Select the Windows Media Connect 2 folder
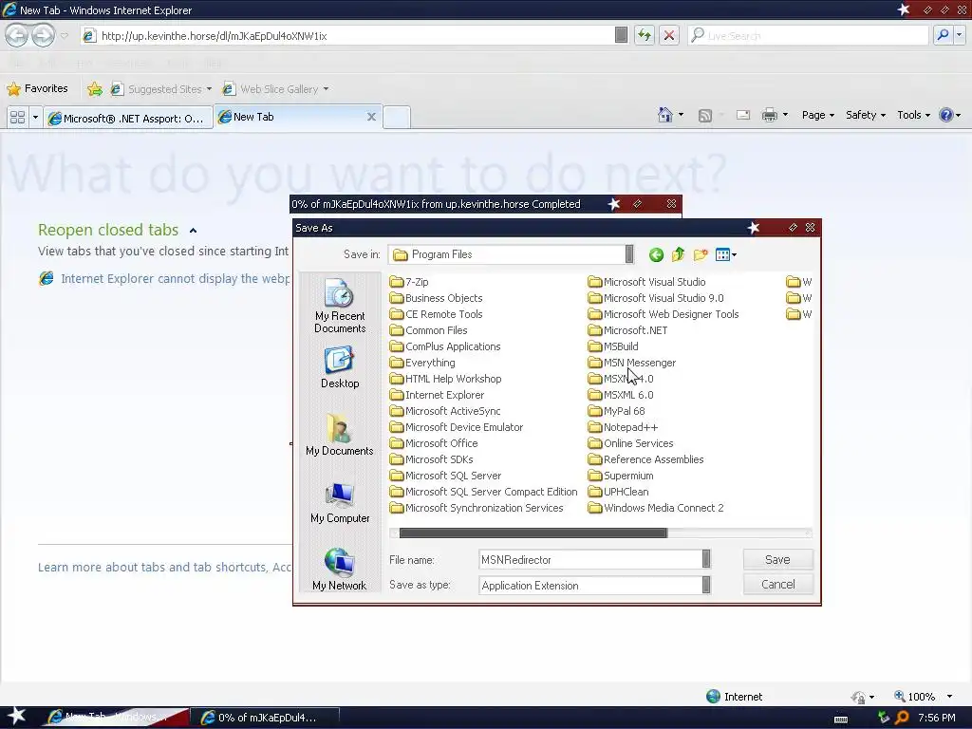 tap(656, 508)
